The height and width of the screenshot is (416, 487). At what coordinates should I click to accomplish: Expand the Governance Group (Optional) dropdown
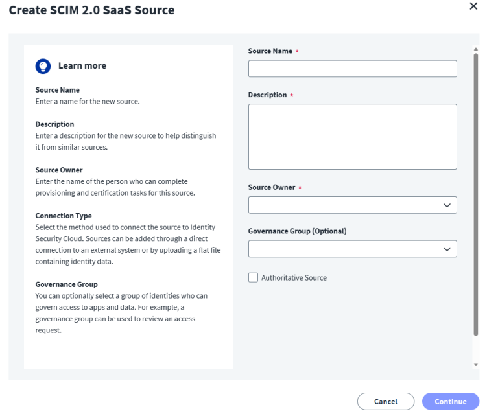pos(352,249)
